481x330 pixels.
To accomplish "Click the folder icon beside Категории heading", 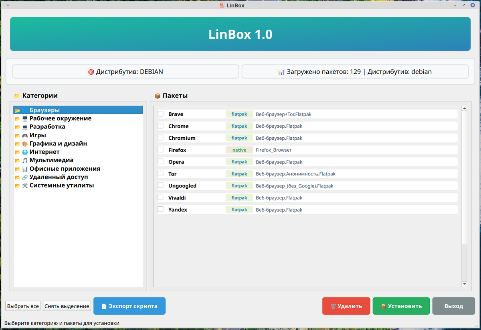I will pyautogui.click(x=17, y=96).
